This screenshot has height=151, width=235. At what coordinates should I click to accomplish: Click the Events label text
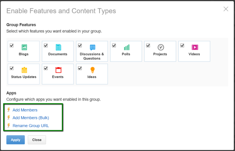pyautogui.click(x=58, y=77)
